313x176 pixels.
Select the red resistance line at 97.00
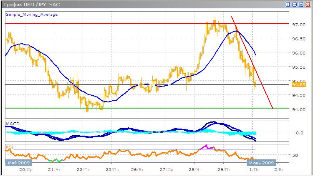[x=125, y=24]
